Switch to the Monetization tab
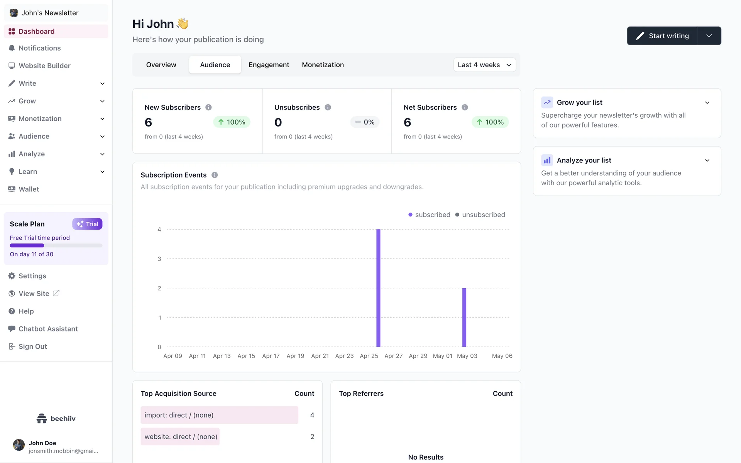This screenshot has height=463, width=741. pyautogui.click(x=323, y=65)
